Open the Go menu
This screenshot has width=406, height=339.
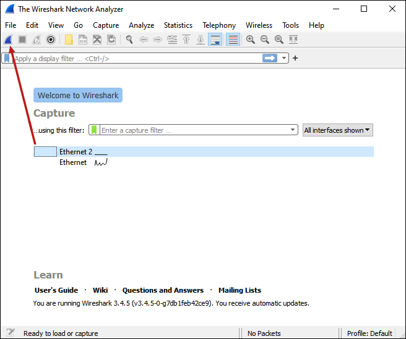click(78, 25)
